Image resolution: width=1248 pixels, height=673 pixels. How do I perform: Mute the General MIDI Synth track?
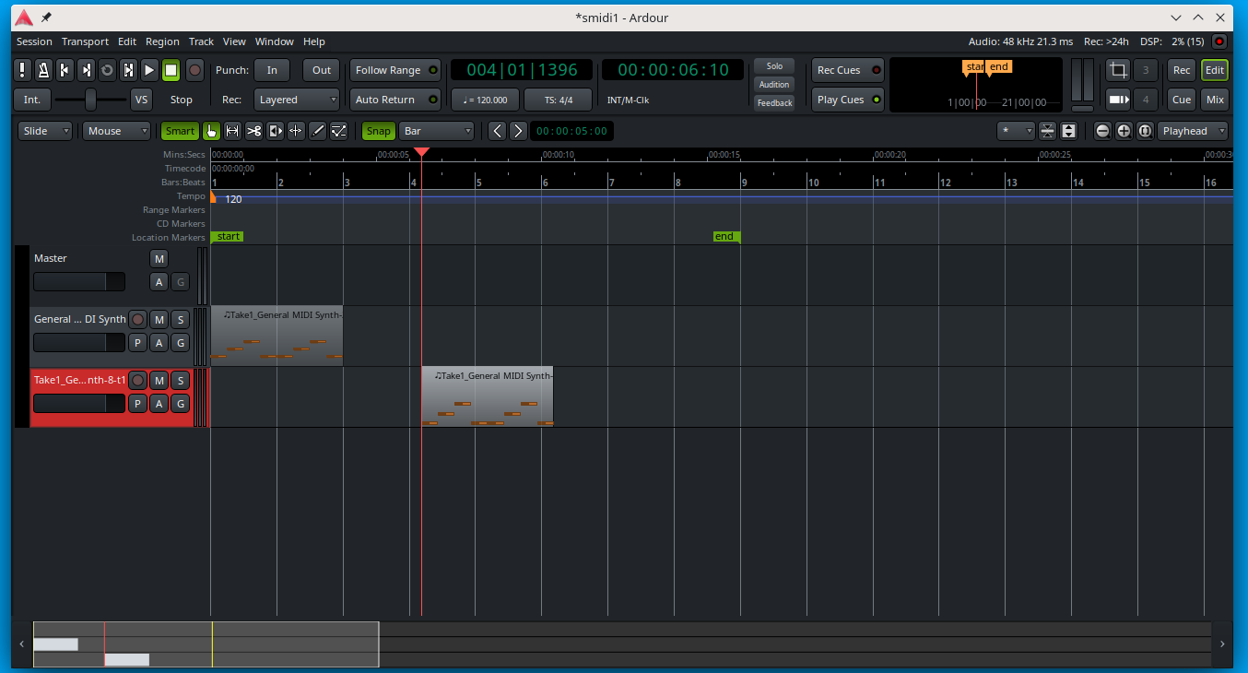pos(159,319)
